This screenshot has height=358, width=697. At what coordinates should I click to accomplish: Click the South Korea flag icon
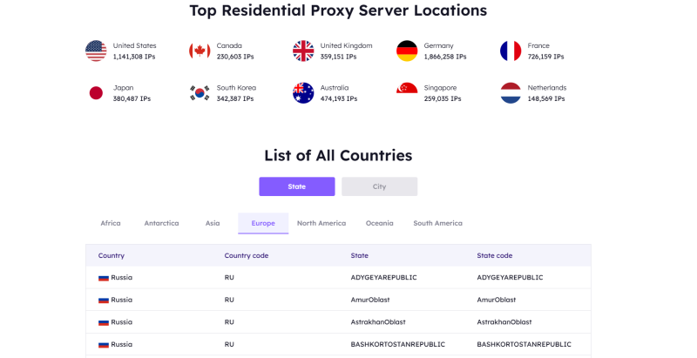pos(200,93)
